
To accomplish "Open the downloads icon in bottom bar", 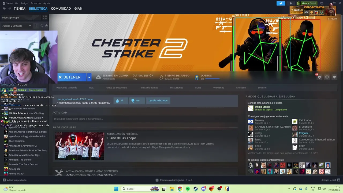I will 157,180.
